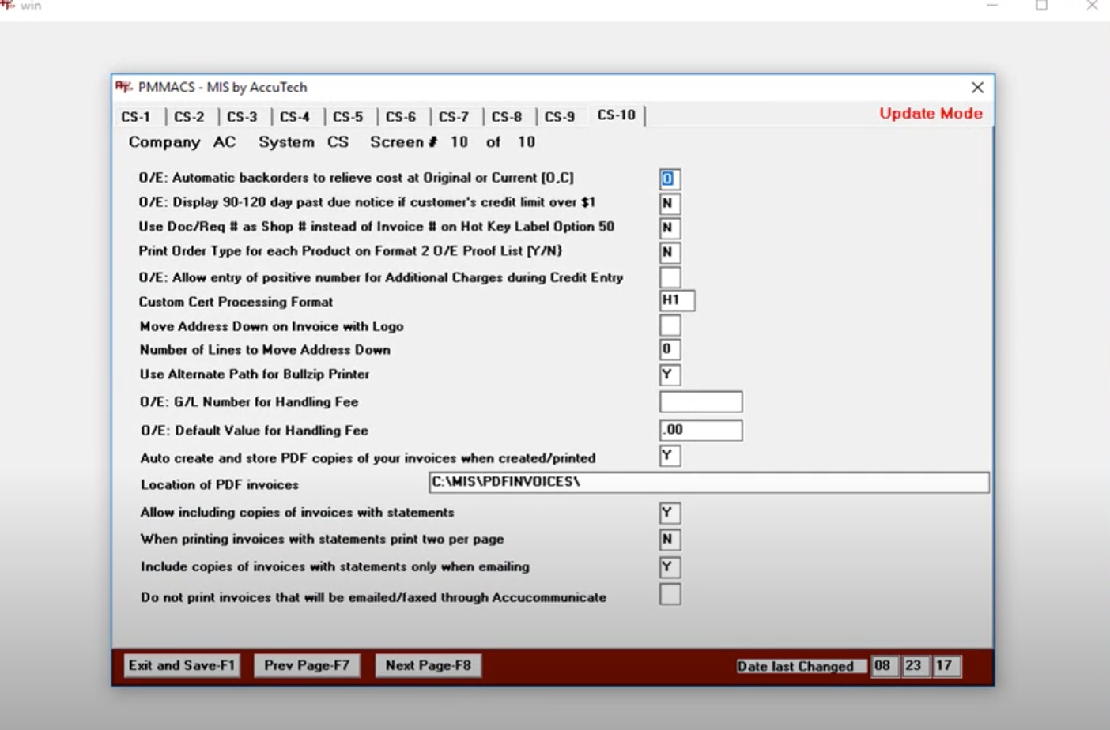Focus the Accucommunicate do not print field
1110x730 pixels.
click(x=670, y=594)
